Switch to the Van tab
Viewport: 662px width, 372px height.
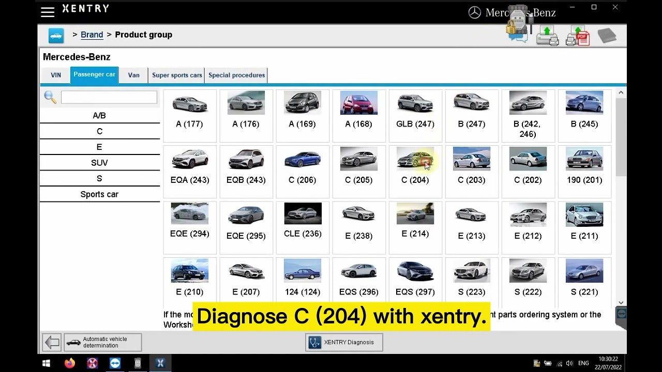point(133,75)
